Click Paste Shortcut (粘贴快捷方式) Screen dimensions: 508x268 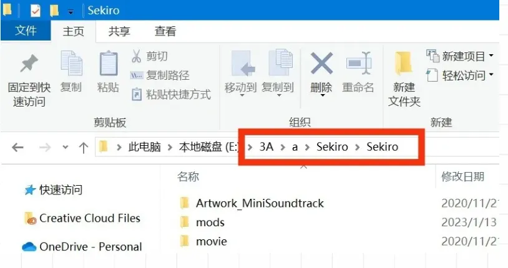[x=172, y=95]
